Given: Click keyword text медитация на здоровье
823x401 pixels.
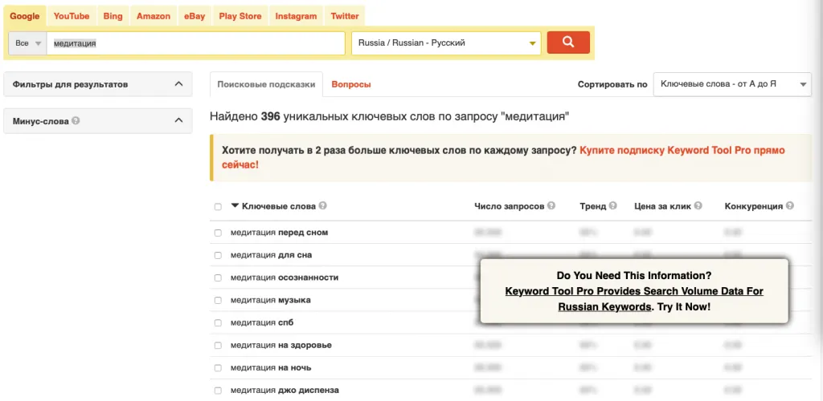Looking at the screenshot, I should tap(280, 345).
